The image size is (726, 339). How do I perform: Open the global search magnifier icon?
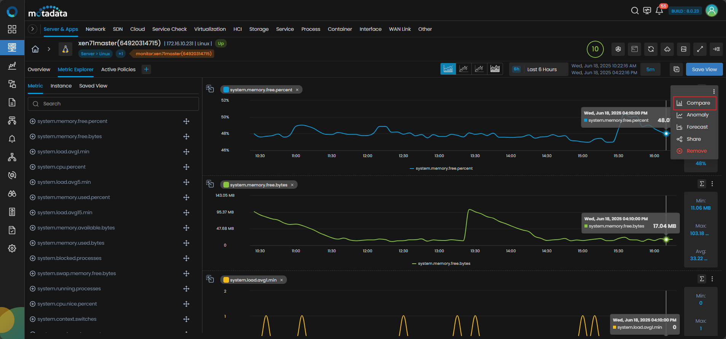click(635, 11)
